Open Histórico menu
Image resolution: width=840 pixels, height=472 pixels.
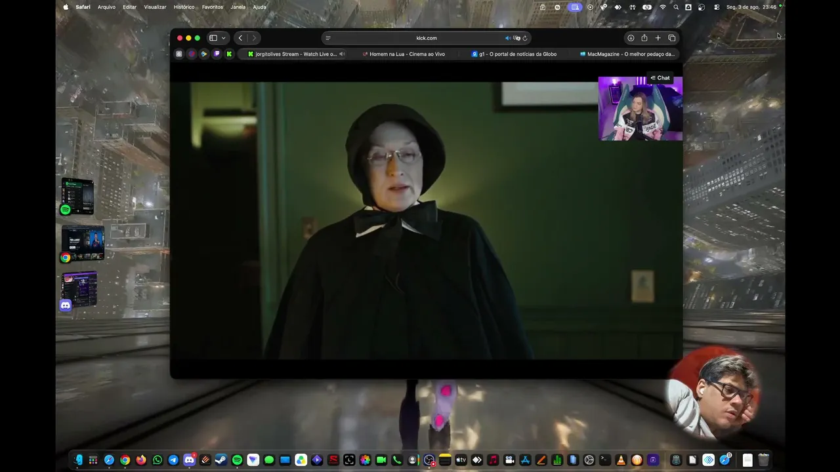point(184,7)
